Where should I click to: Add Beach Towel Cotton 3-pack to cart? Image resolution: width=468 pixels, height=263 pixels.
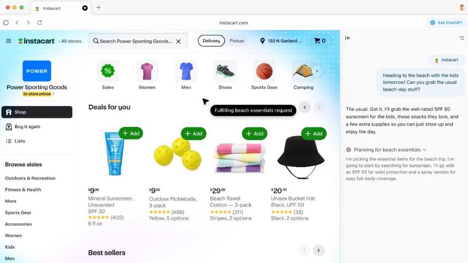tap(255, 134)
